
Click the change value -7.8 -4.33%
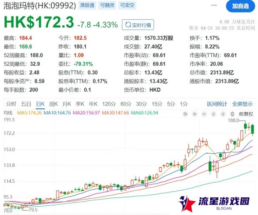(98, 25)
